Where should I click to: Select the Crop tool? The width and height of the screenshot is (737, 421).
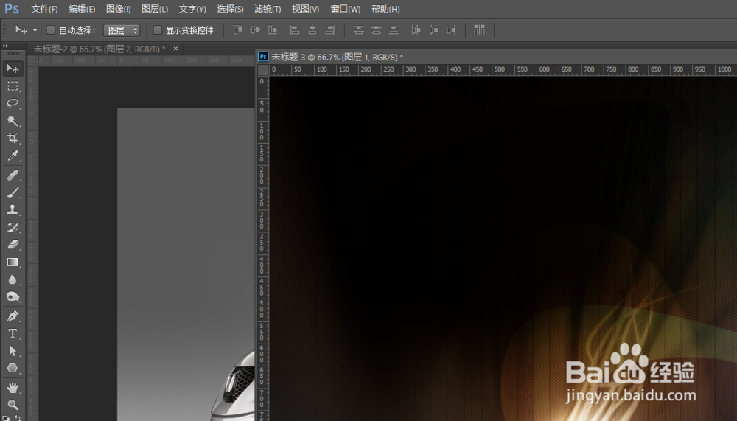click(13, 139)
